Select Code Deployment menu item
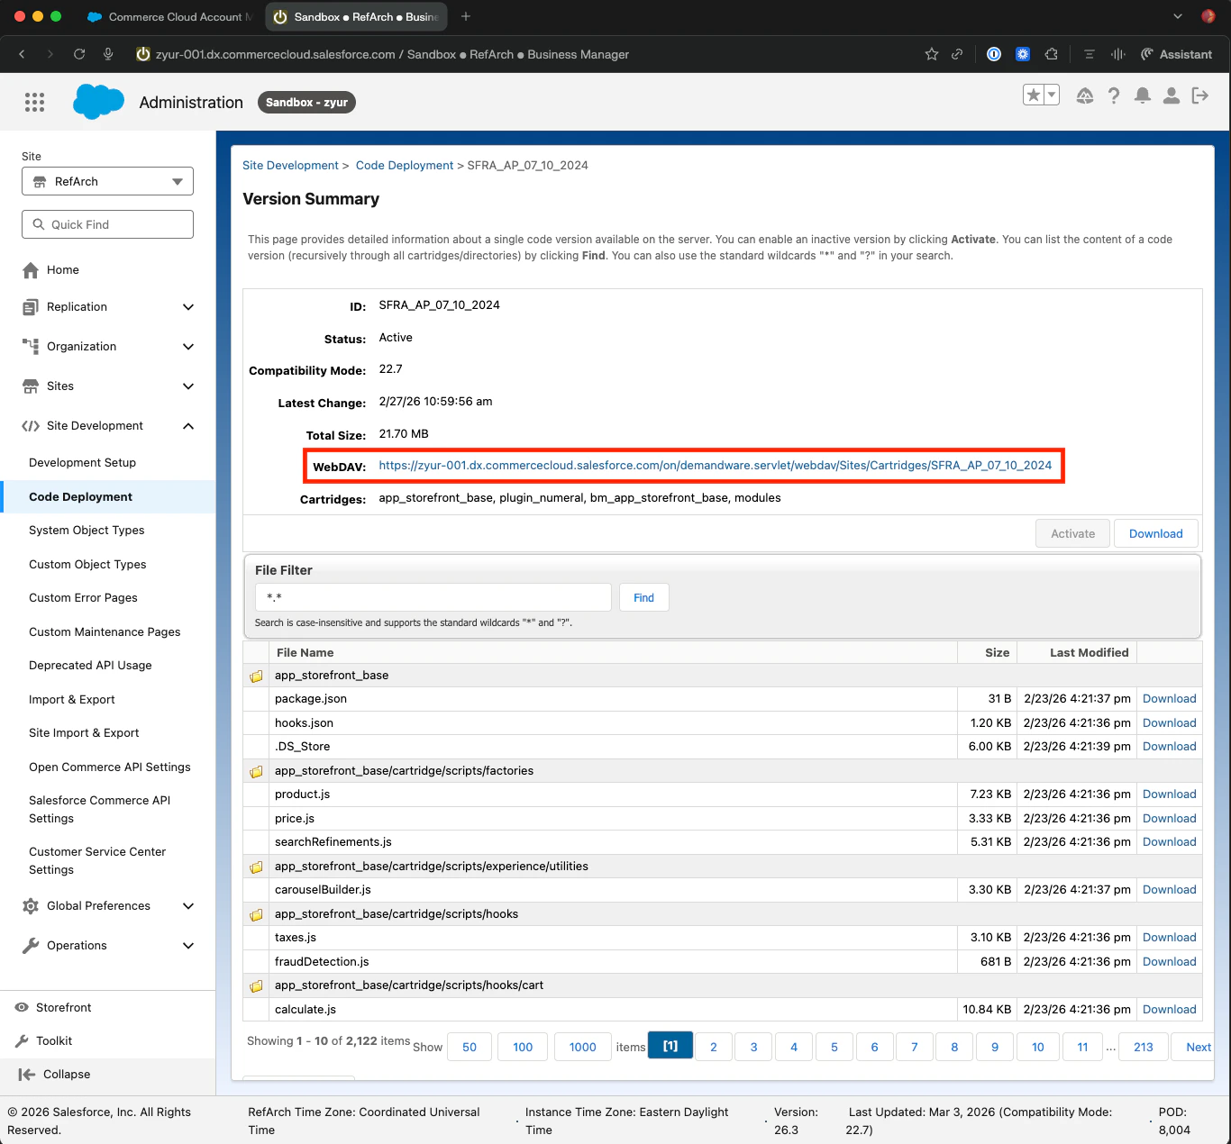 (x=80, y=496)
